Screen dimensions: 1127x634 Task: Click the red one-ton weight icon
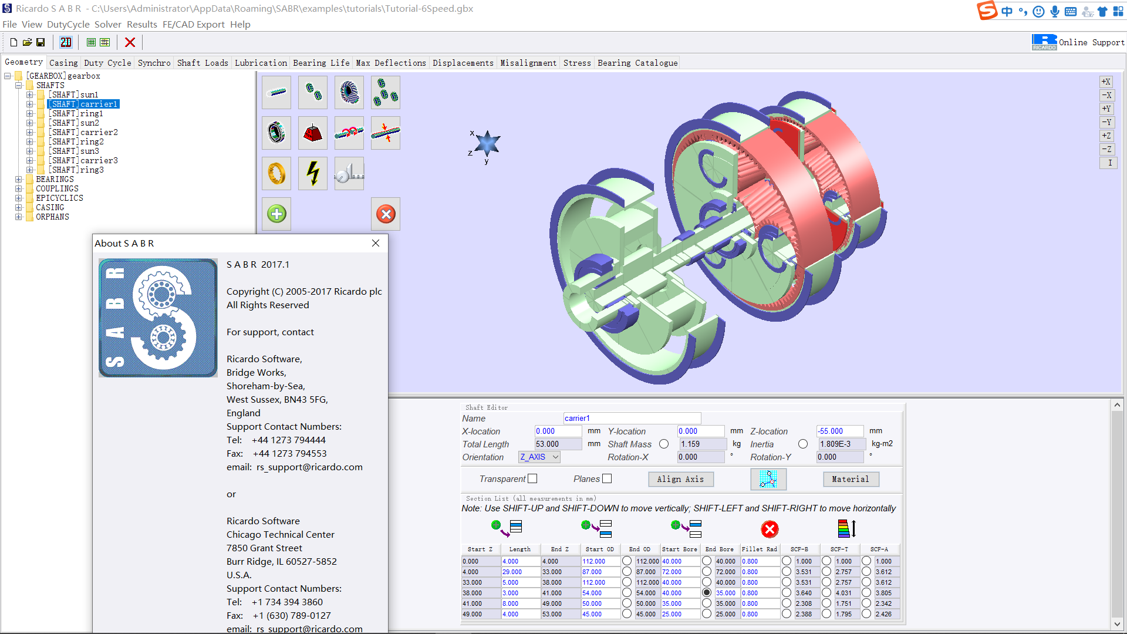313,133
